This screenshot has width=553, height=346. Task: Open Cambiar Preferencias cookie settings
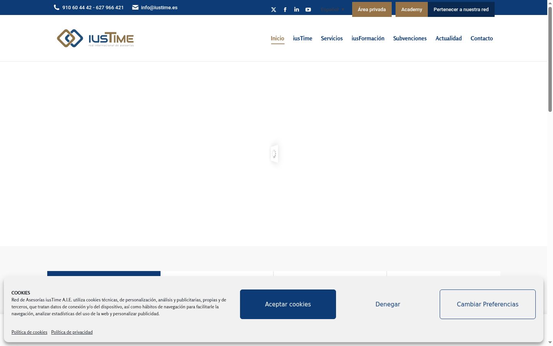(x=488, y=304)
